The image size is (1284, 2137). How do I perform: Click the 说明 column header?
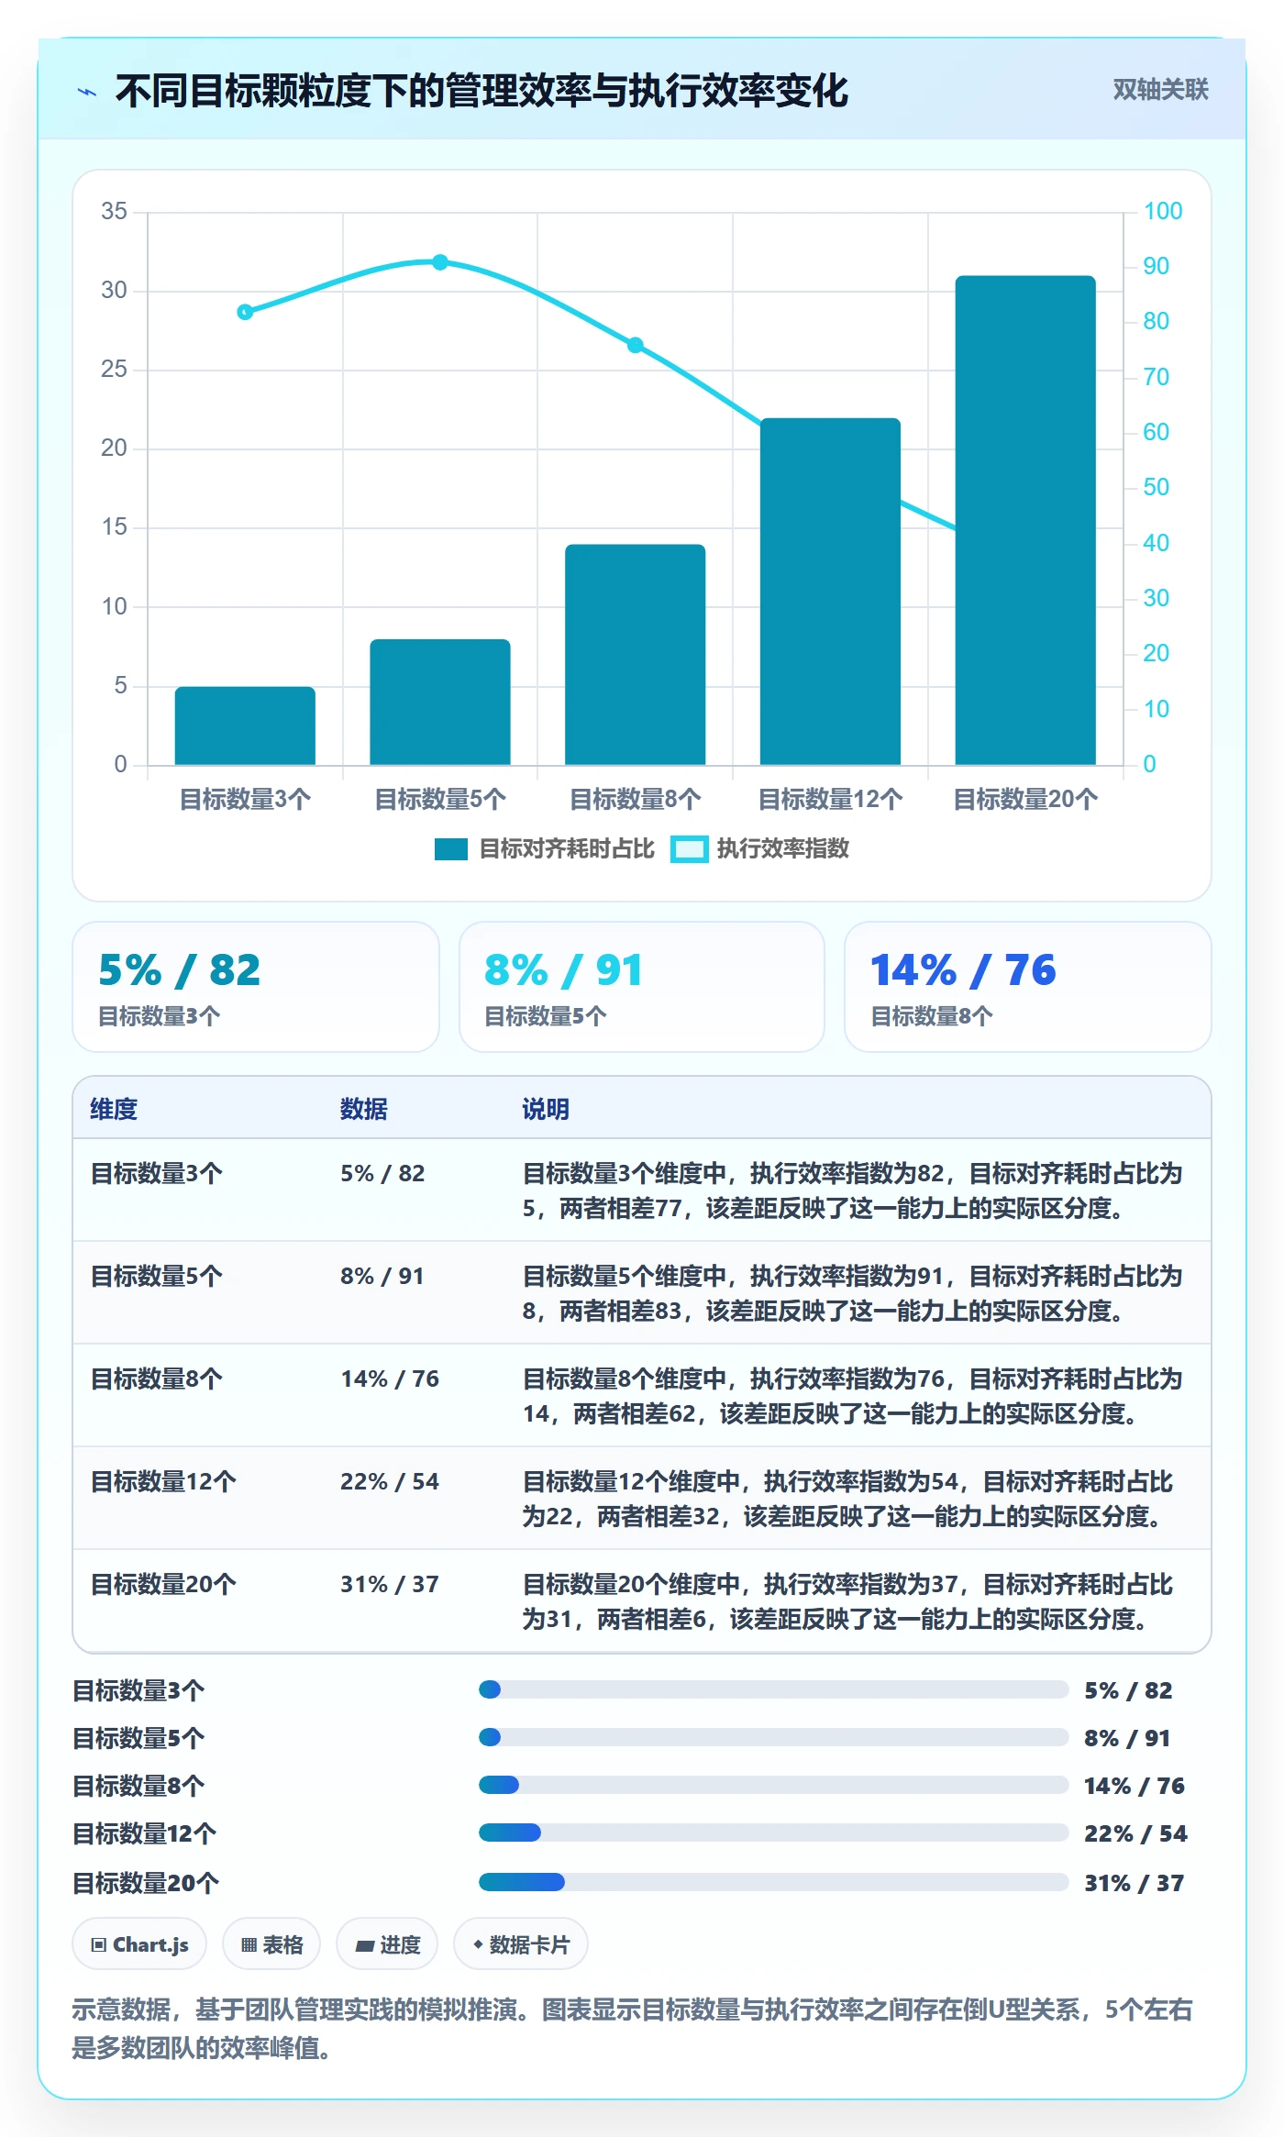pyautogui.click(x=546, y=1109)
